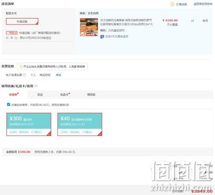Switch to the 优惠券 tab
The image size is (215, 195).
14,95
